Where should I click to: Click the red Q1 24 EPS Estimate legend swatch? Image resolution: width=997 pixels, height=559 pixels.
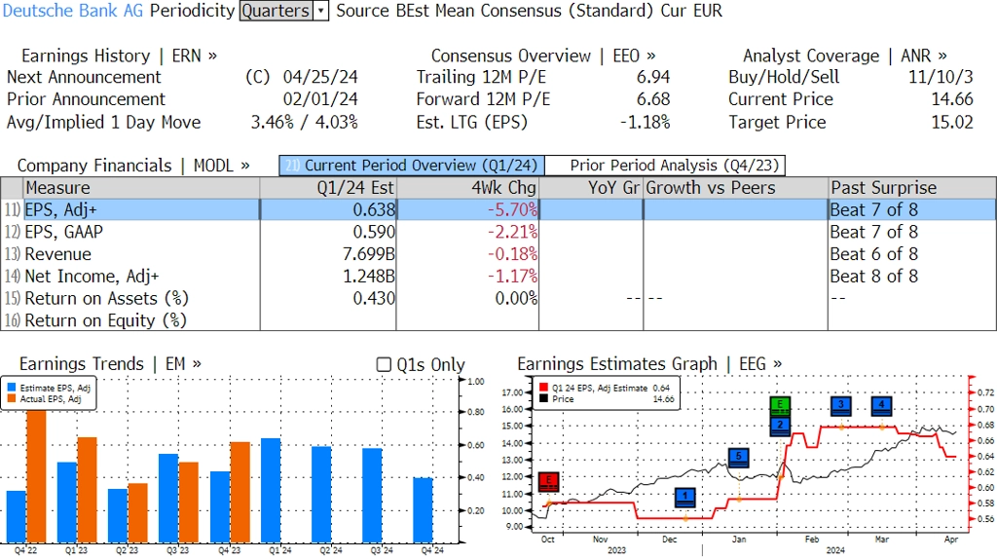543,388
